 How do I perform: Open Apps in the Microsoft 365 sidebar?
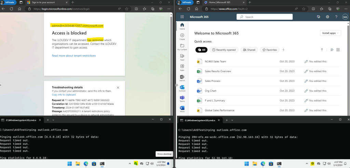pos(182,67)
